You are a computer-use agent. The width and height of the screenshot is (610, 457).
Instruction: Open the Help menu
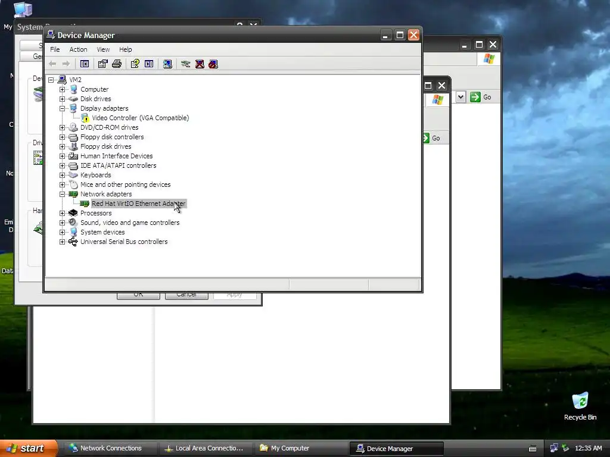click(125, 49)
